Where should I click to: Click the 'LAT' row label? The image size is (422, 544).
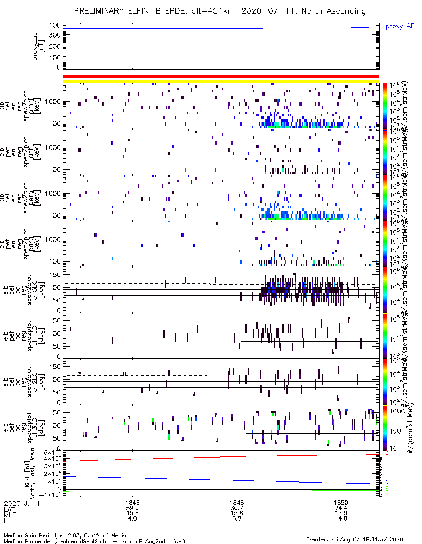click(x=10, y=509)
